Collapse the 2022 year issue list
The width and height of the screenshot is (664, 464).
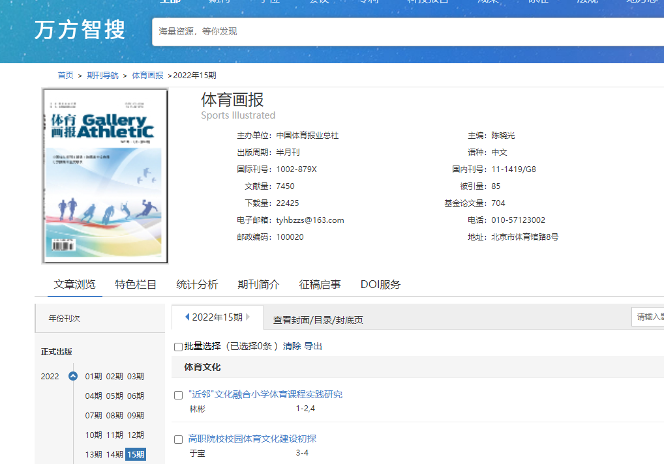(73, 377)
